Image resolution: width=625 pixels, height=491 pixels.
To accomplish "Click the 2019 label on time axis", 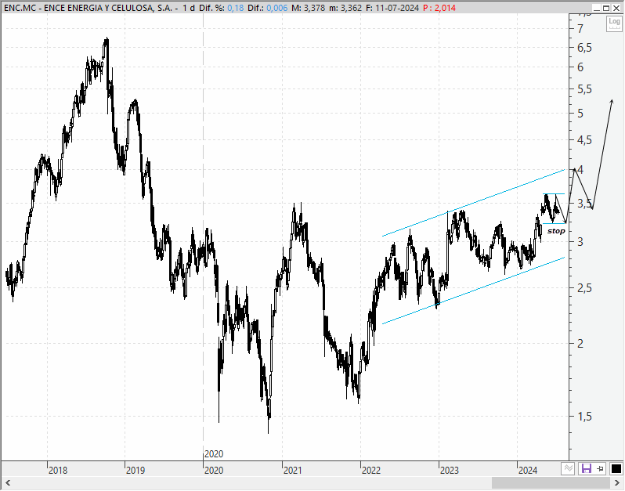I will pyautogui.click(x=135, y=471).
